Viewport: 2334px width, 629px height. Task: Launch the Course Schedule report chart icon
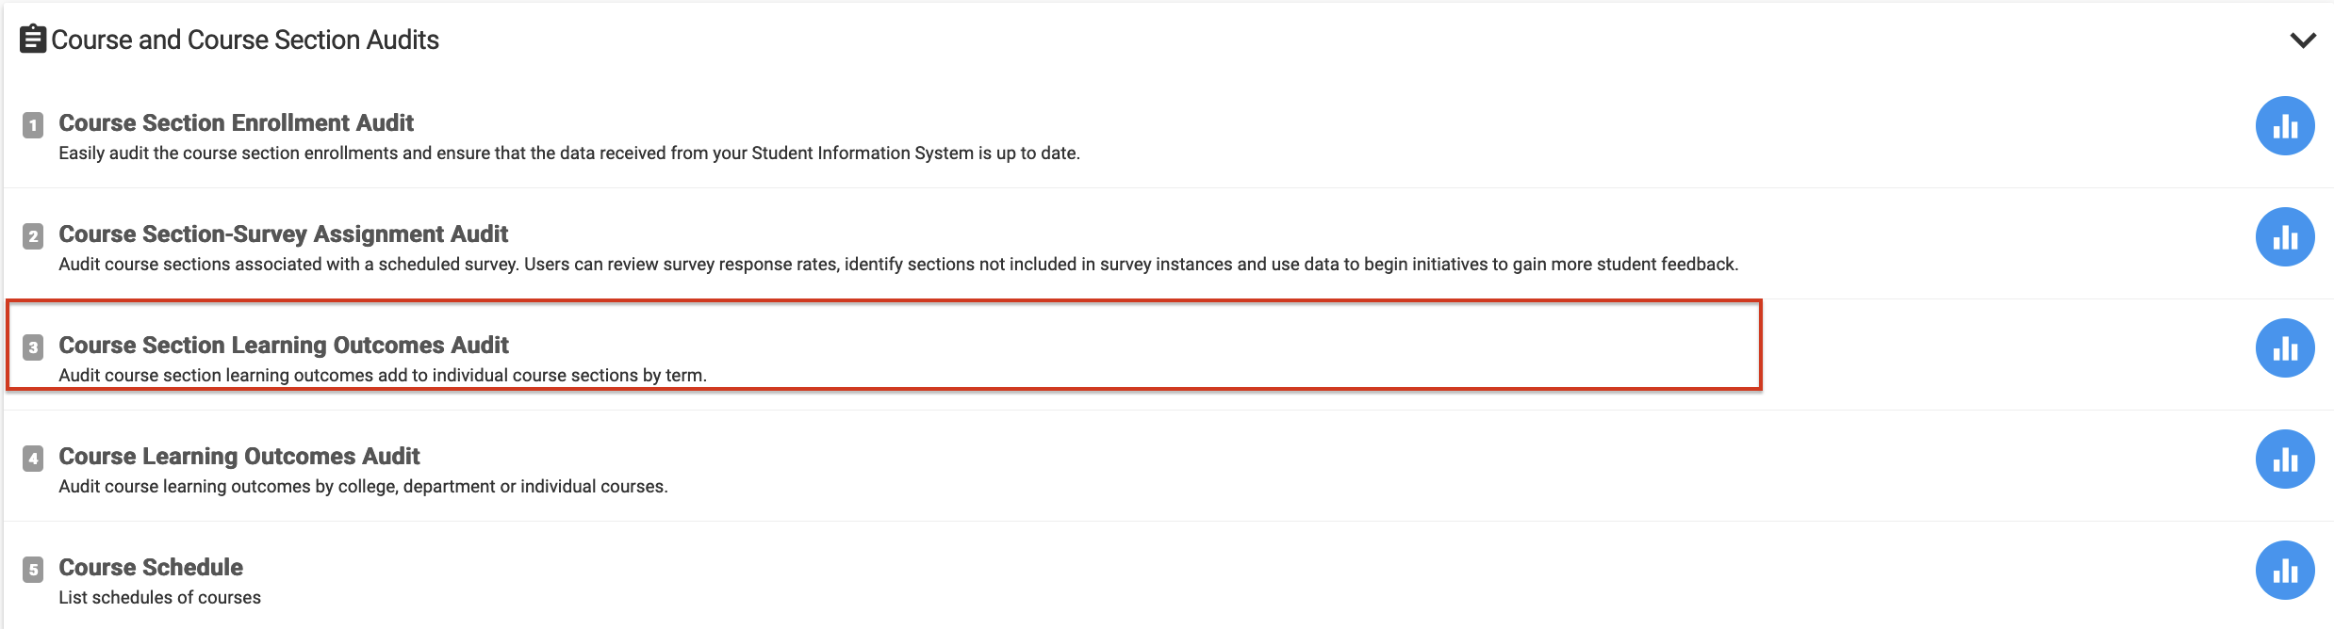[2284, 571]
